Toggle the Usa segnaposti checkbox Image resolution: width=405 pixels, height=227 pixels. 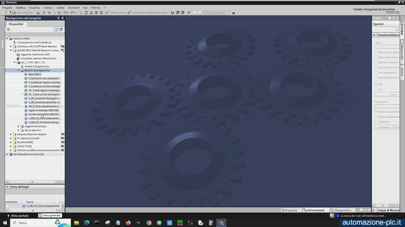tap(376, 73)
